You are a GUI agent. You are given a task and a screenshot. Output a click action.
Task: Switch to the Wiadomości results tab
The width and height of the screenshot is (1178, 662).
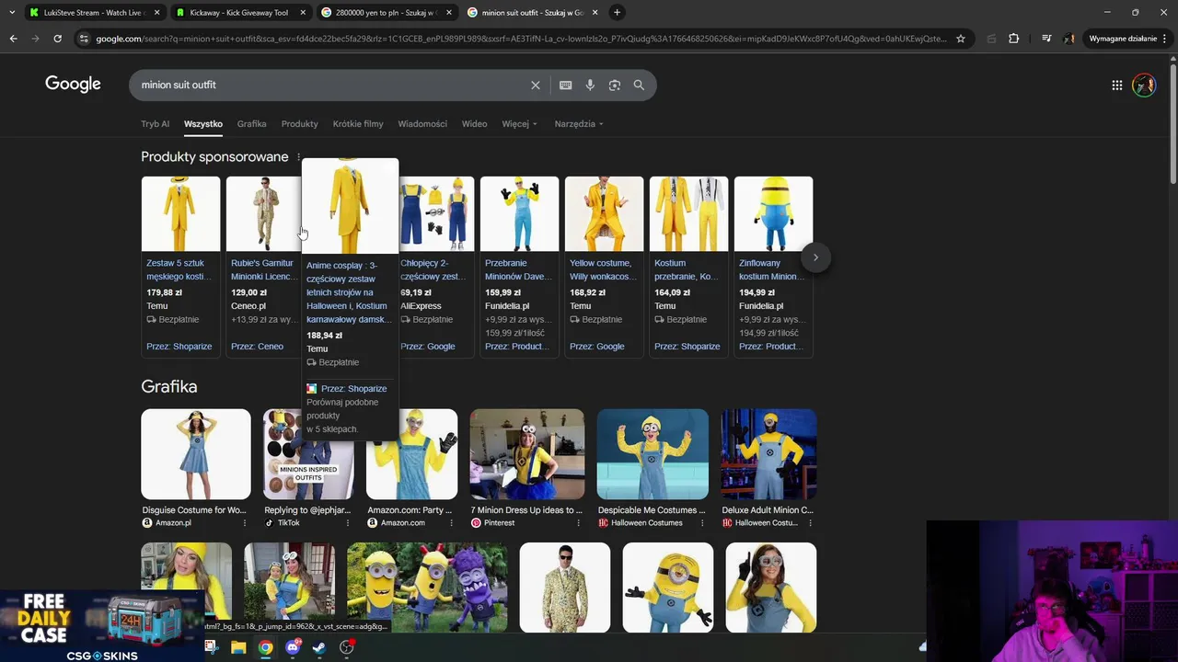click(x=422, y=124)
